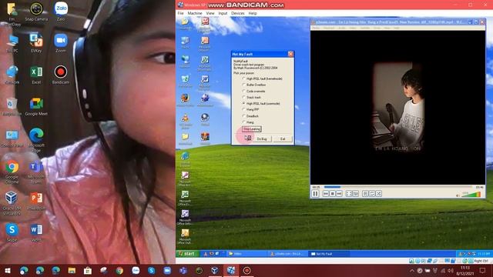Viewport: 493px width, 277px height.
Task: Jump to previous track in VLC
Action: pyautogui.click(x=326, y=194)
